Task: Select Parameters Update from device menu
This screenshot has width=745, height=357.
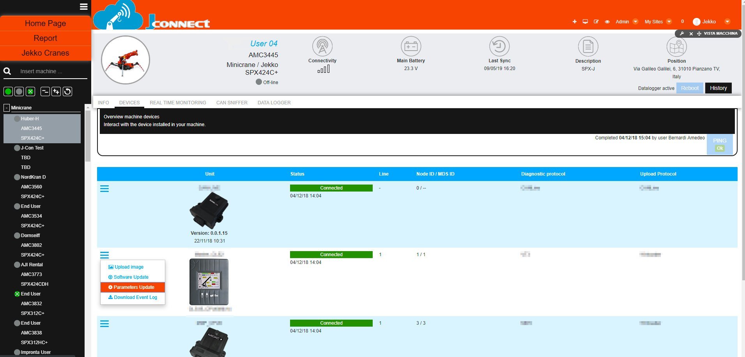Action: coord(133,287)
